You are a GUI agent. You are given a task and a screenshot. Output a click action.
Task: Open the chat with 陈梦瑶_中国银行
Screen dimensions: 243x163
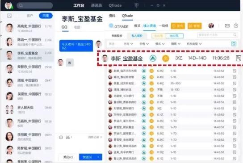point(27,150)
